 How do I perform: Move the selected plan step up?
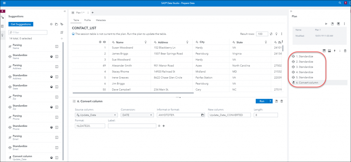335,51
